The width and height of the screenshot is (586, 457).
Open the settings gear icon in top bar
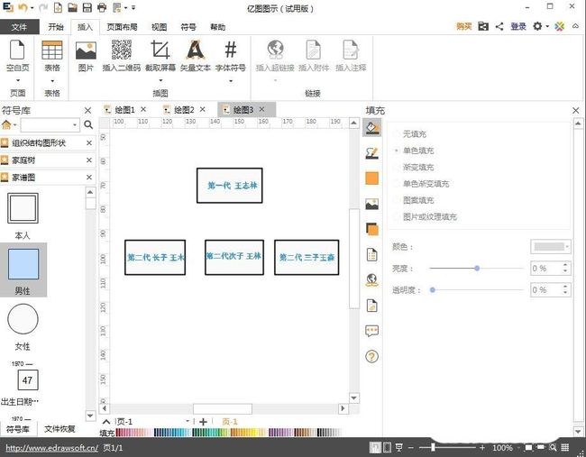tap(537, 26)
